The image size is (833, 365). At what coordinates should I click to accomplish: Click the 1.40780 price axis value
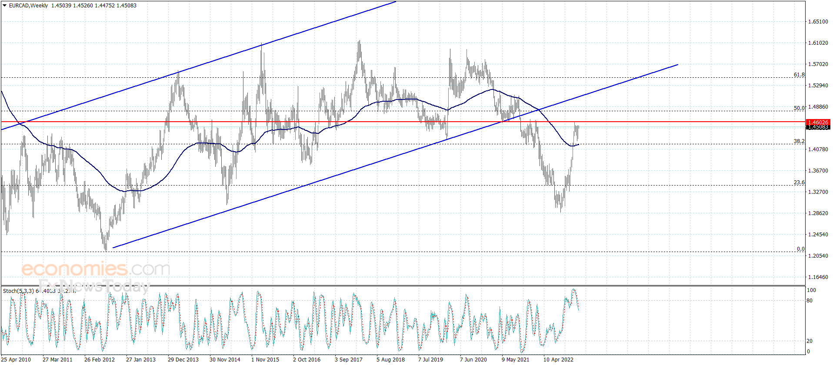coord(818,149)
